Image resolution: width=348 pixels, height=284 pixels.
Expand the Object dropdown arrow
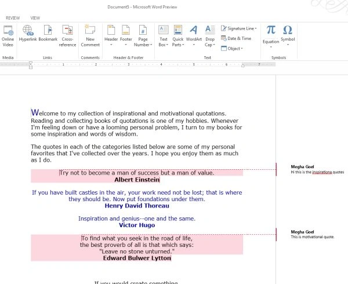[242, 48]
